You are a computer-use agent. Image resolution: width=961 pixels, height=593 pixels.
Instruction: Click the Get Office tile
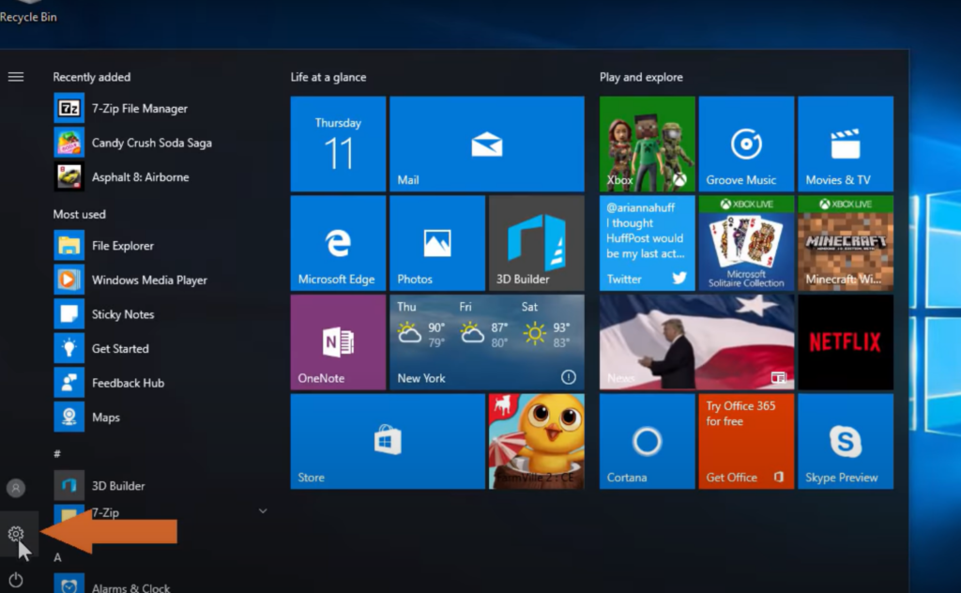[x=746, y=442]
